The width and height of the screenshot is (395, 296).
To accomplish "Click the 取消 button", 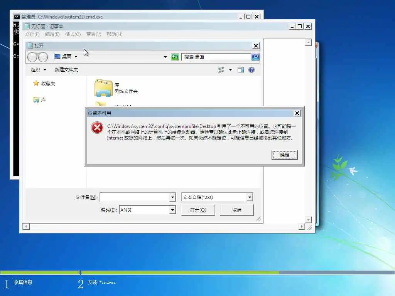I will [236, 210].
